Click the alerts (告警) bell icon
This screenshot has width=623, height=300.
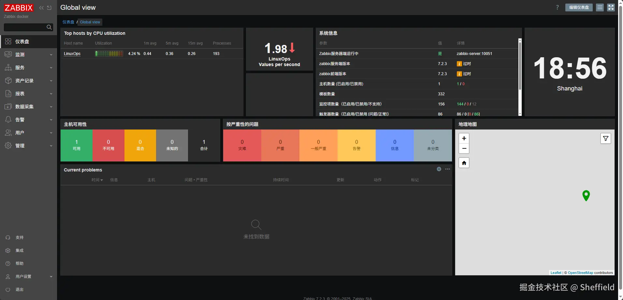(x=8, y=119)
